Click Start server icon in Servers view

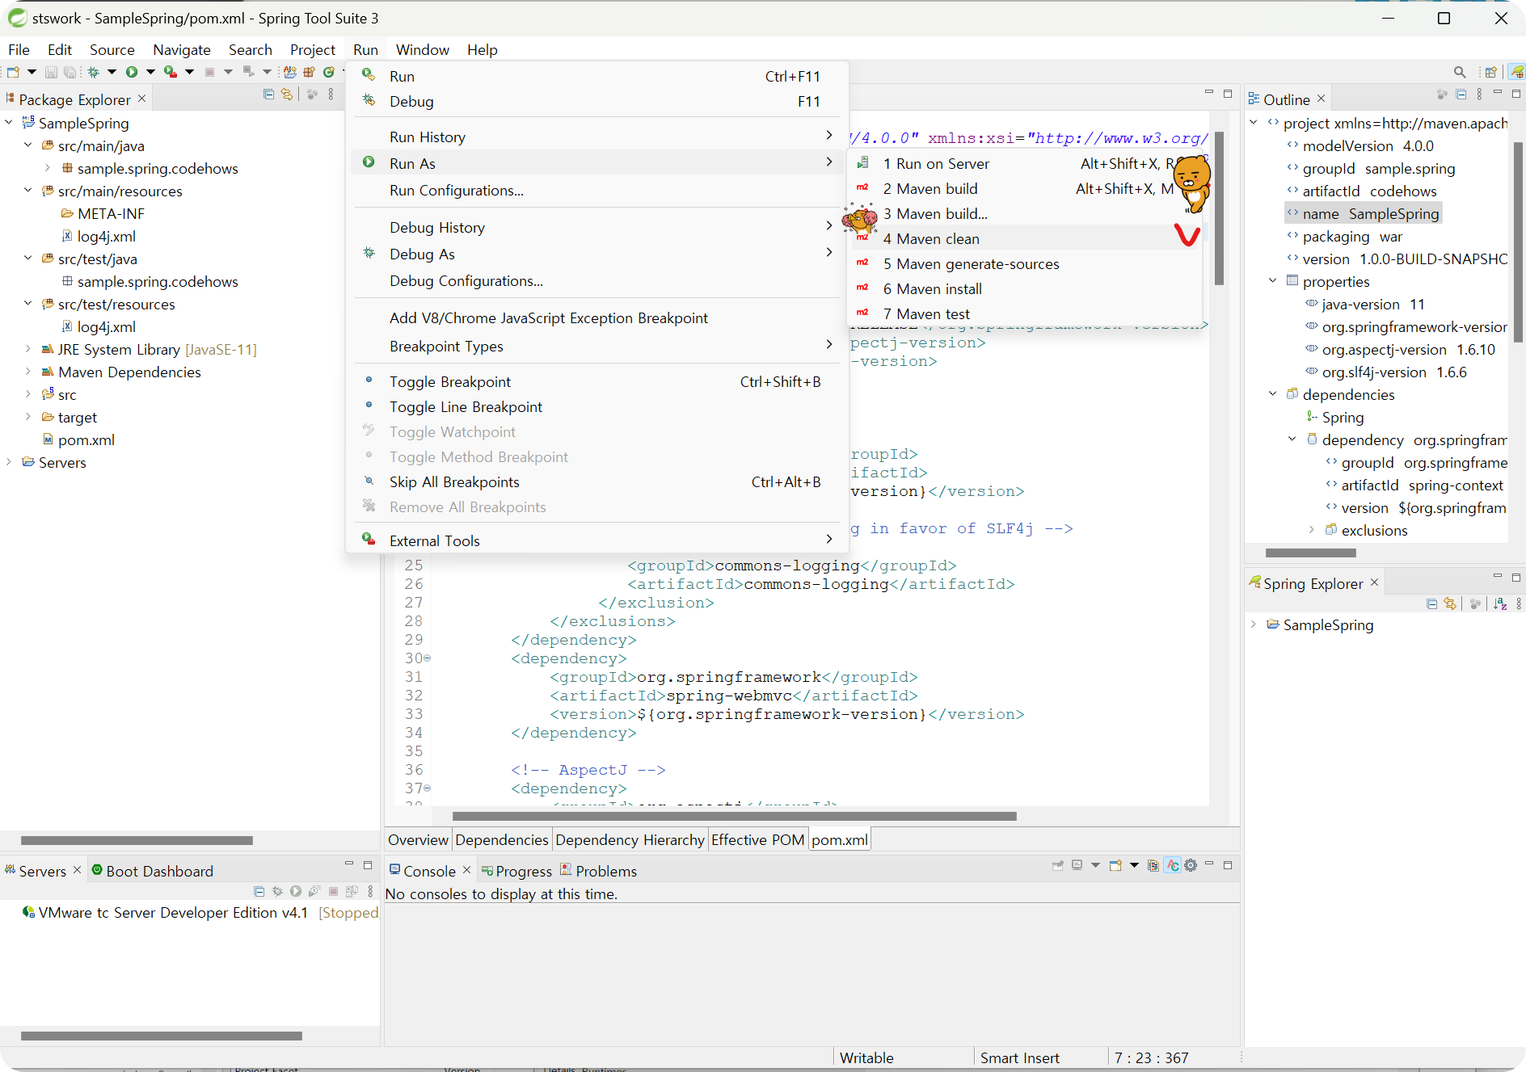(x=296, y=891)
